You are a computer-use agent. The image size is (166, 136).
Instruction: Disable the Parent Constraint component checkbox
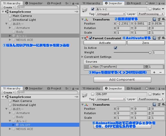(x=90, y=38)
